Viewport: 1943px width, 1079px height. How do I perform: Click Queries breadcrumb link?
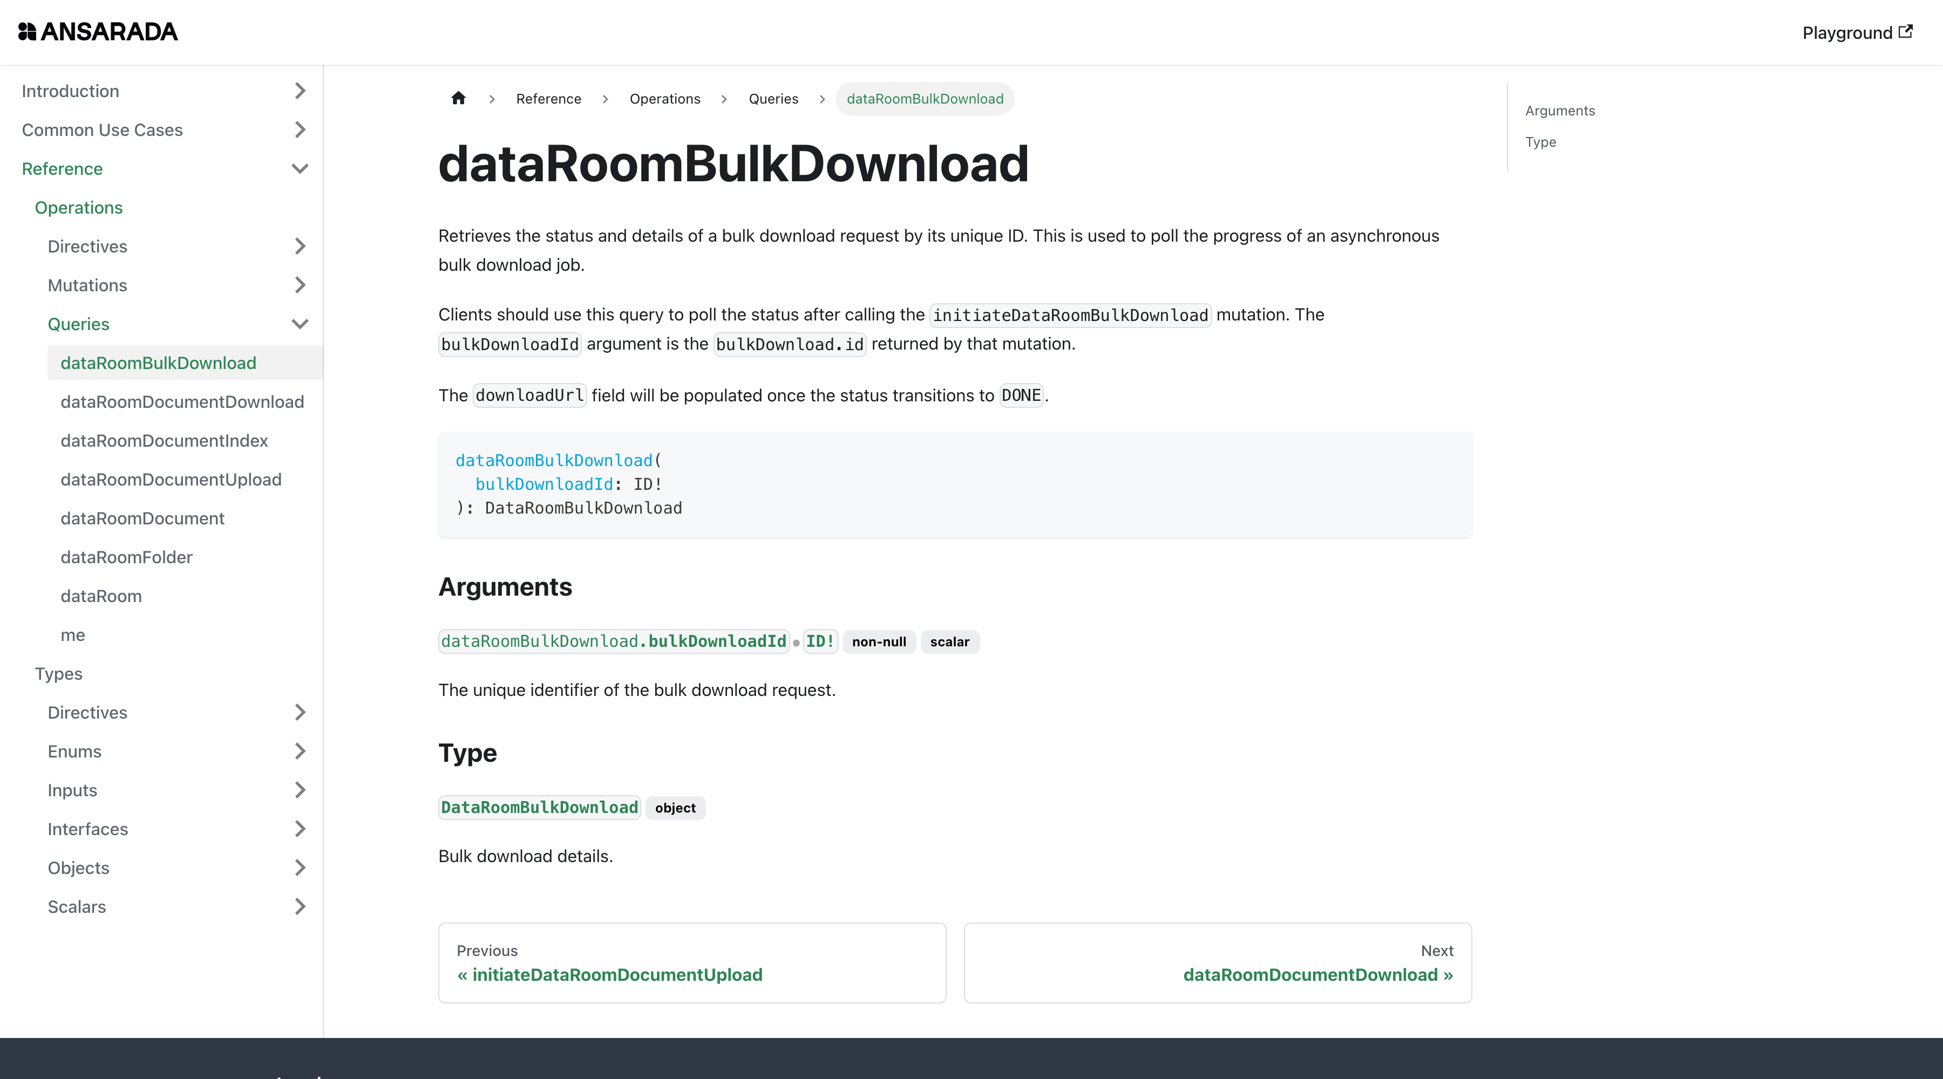(x=773, y=99)
